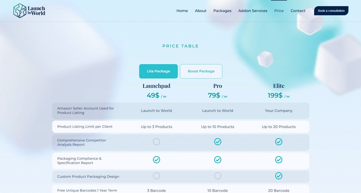Click Launchpad checkmark for Packaging Compliance row
Screen dimensions: 361x193
(x=156, y=160)
